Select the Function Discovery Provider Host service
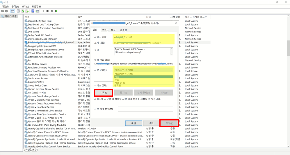 coord(45,68)
